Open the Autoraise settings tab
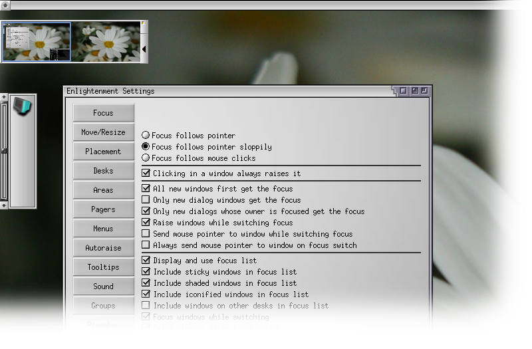This screenshot has width=532, height=349. (104, 248)
